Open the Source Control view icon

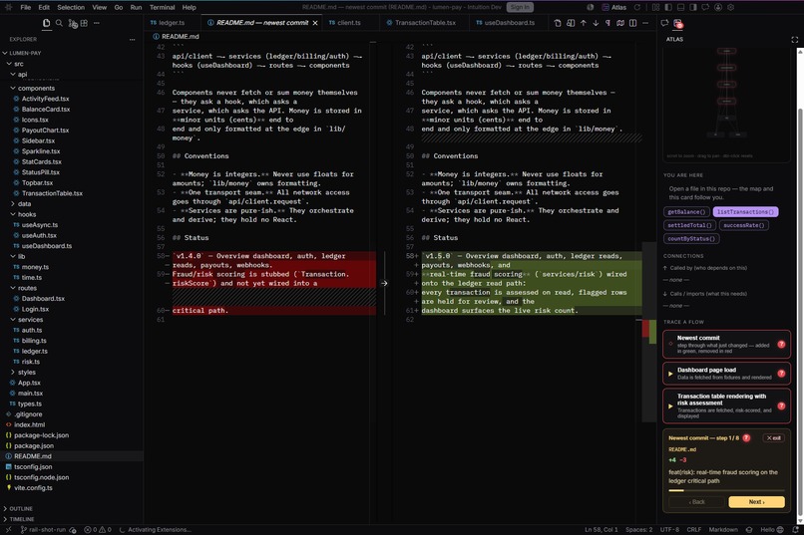pyautogui.click(x=72, y=24)
